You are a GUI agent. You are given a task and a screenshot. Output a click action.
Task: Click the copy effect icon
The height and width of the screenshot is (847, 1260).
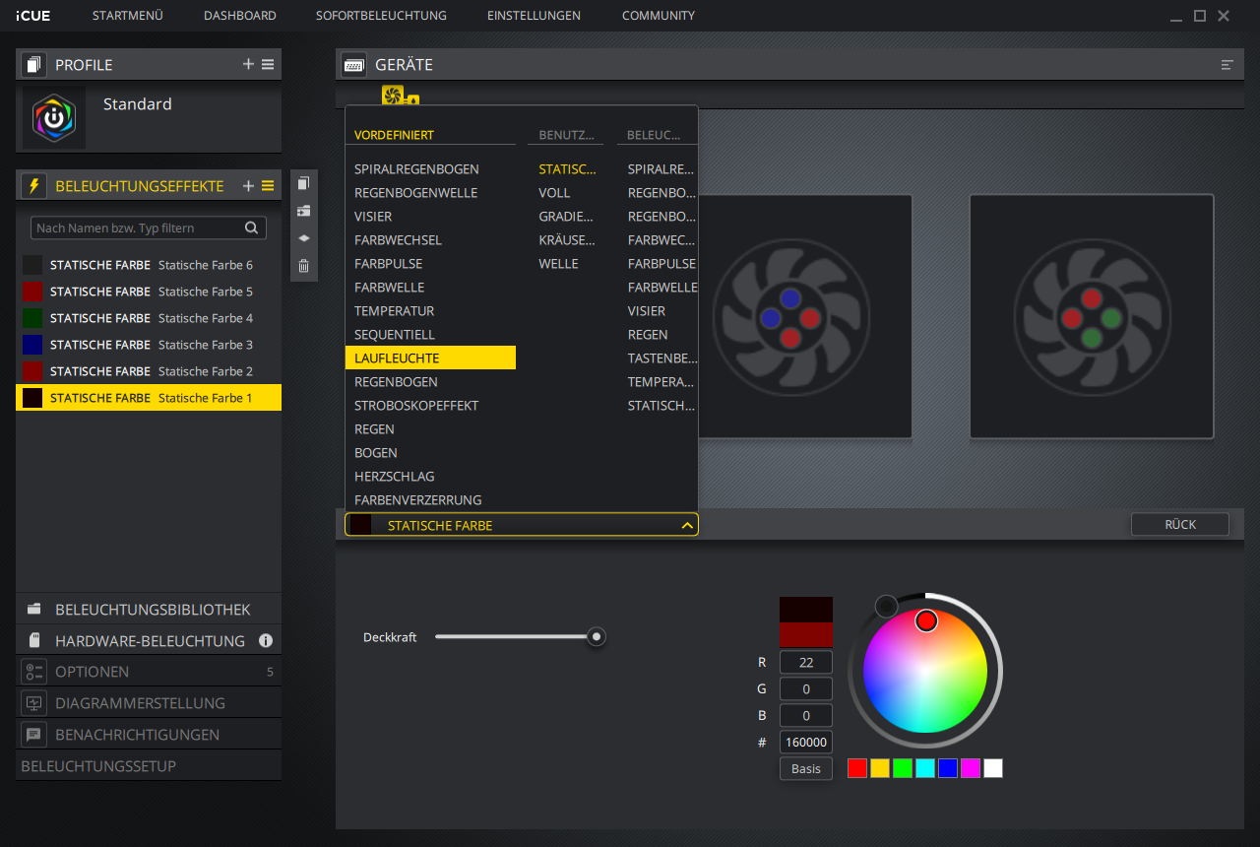coord(303,183)
